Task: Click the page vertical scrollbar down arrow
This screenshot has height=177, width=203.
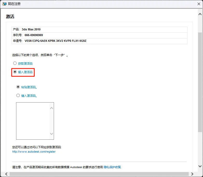Action: coord(200,166)
